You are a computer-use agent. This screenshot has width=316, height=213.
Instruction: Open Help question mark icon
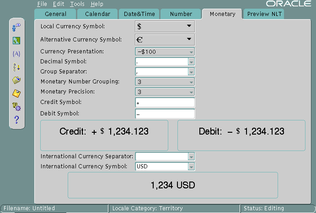coord(16,120)
